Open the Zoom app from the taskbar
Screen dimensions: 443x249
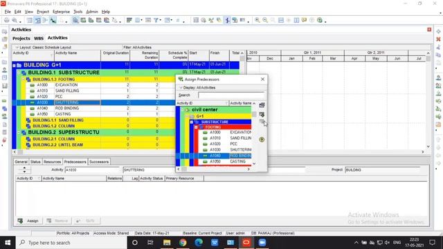[262, 243]
